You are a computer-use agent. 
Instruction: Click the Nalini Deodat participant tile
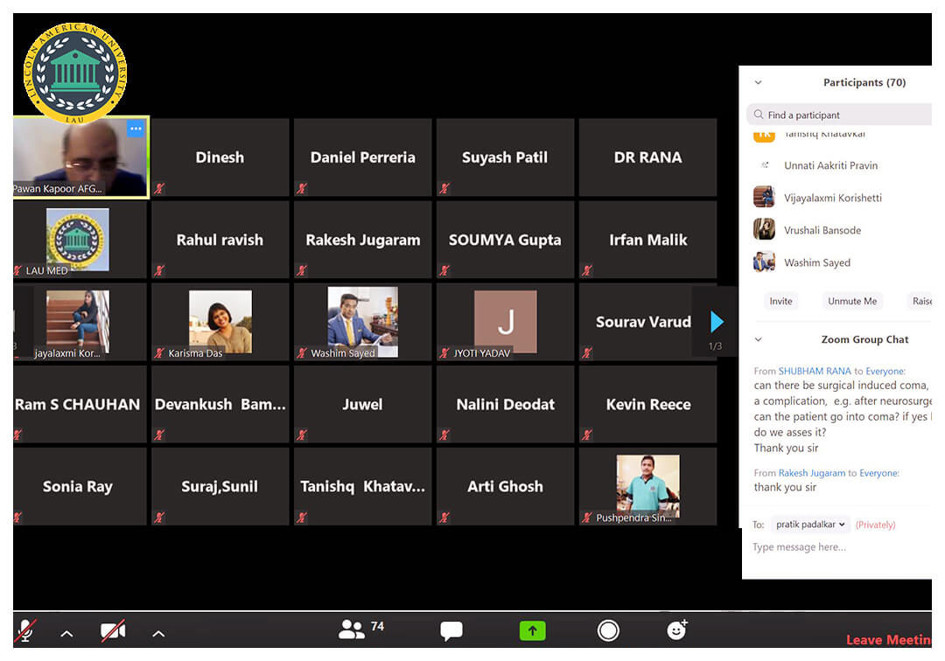[505, 404]
